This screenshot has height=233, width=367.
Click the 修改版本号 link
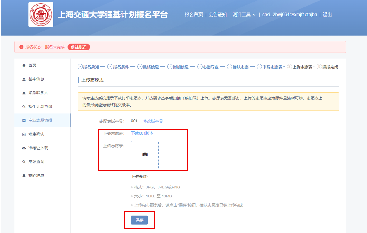click(153, 121)
